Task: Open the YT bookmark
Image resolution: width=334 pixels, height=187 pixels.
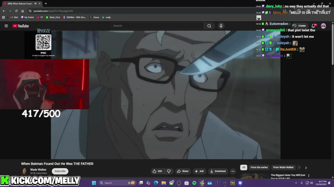Action: tap(40, 17)
